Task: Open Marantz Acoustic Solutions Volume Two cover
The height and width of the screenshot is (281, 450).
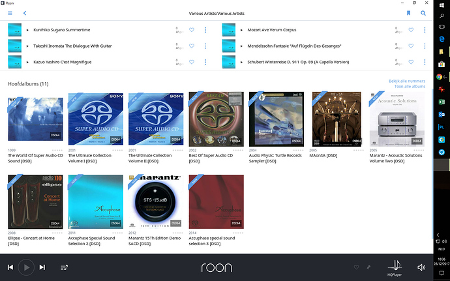Action: pos(397,119)
